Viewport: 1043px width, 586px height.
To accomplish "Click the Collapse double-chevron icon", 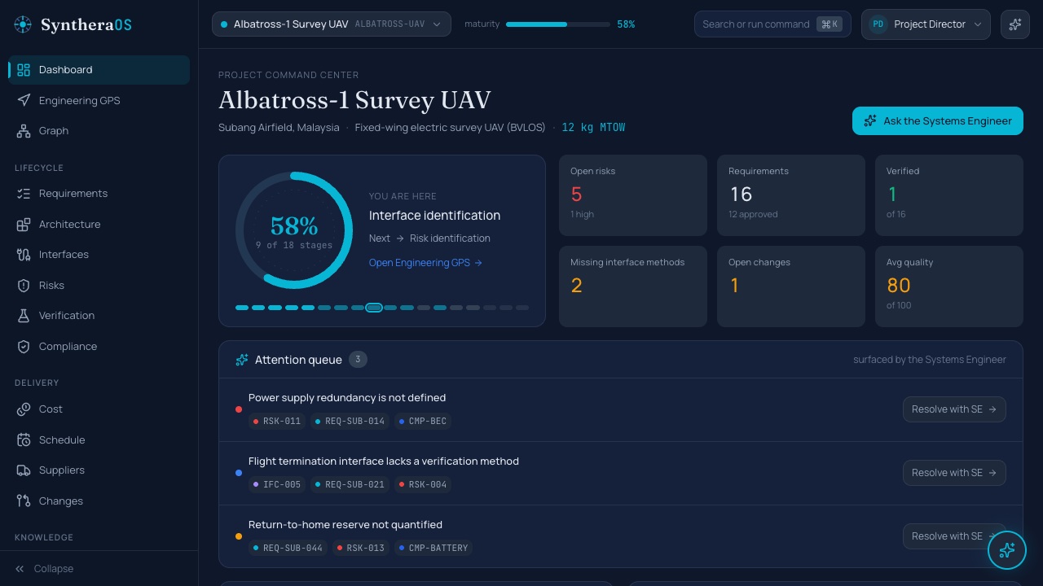I will (x=20, y=569).
